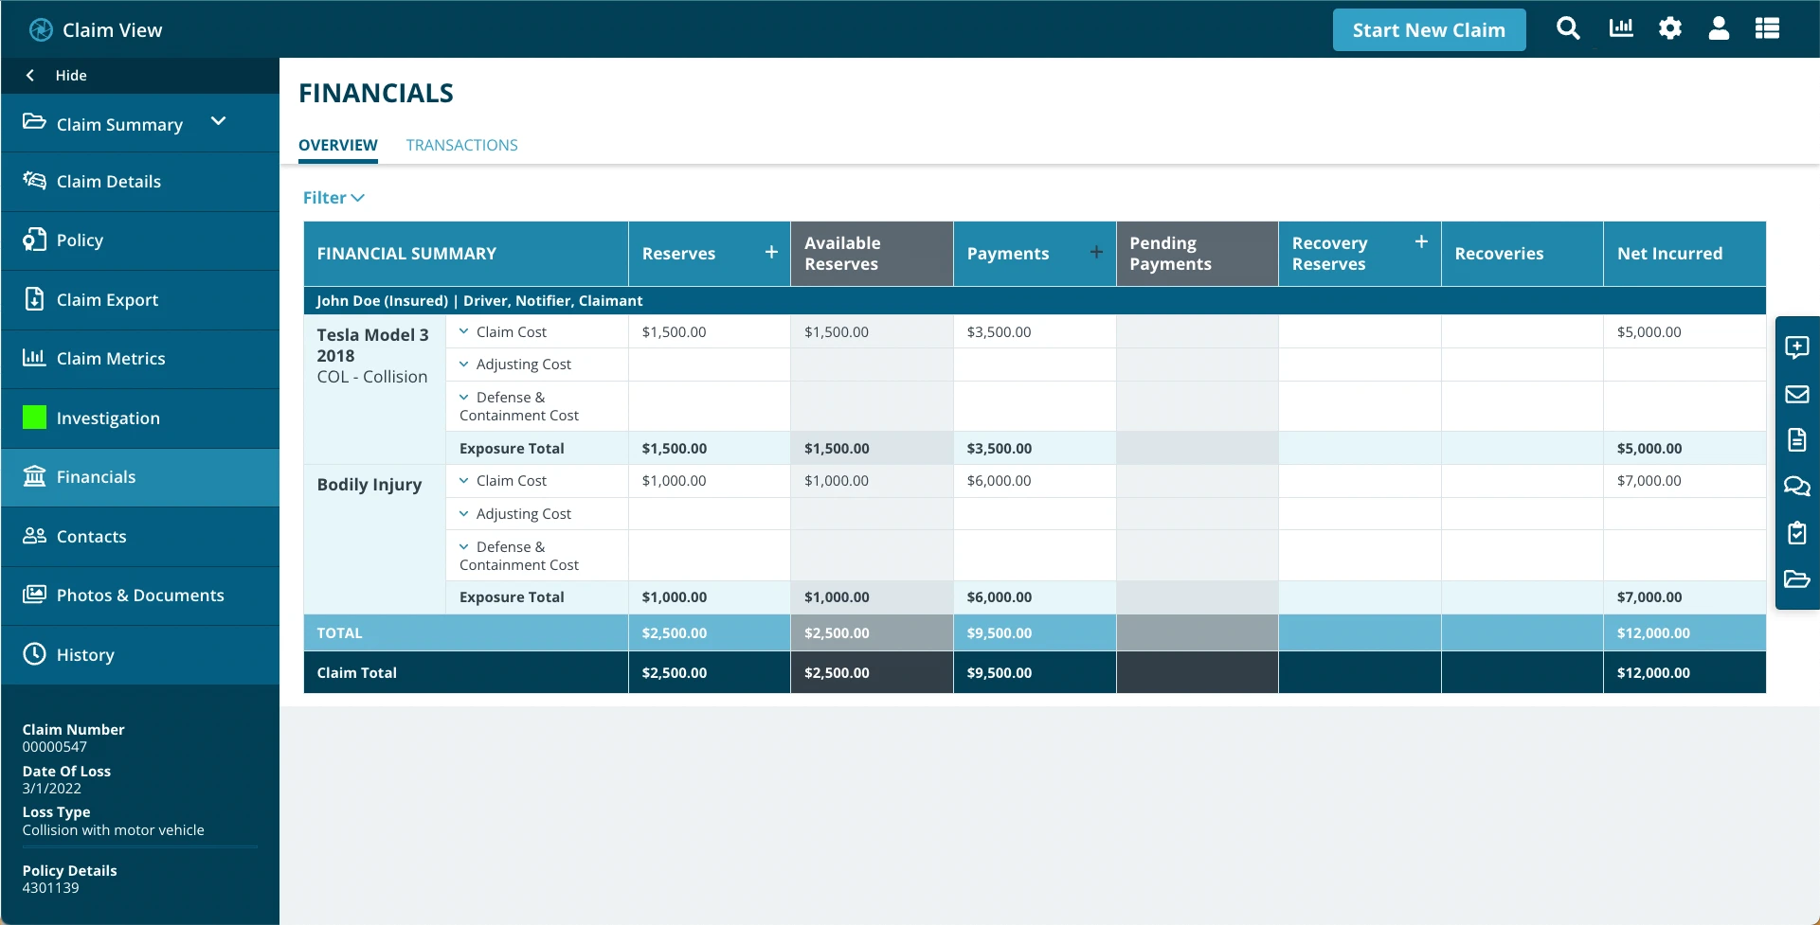Select the Overview tab
Screen dimensions: 1820x925
(x=337, y=144)
